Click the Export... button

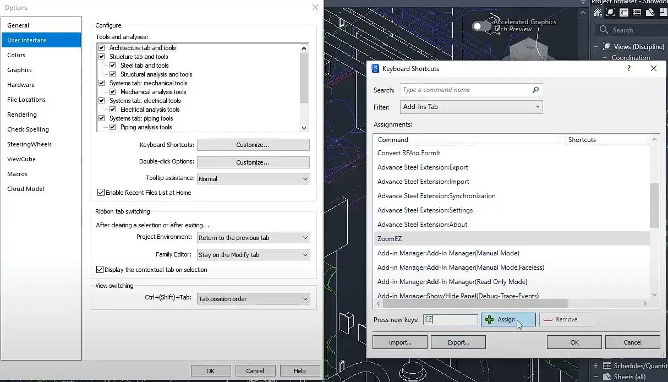[x=458, y=342]
